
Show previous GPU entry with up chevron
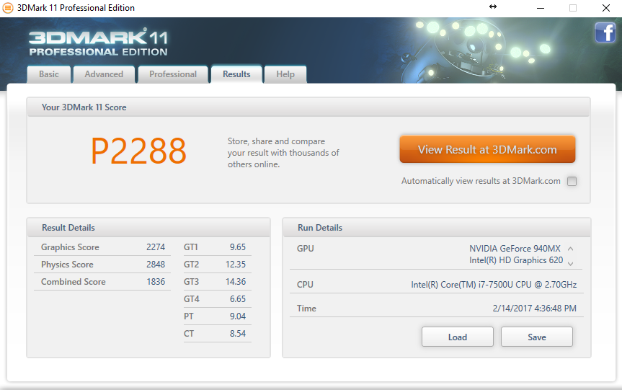pos(570,249)
